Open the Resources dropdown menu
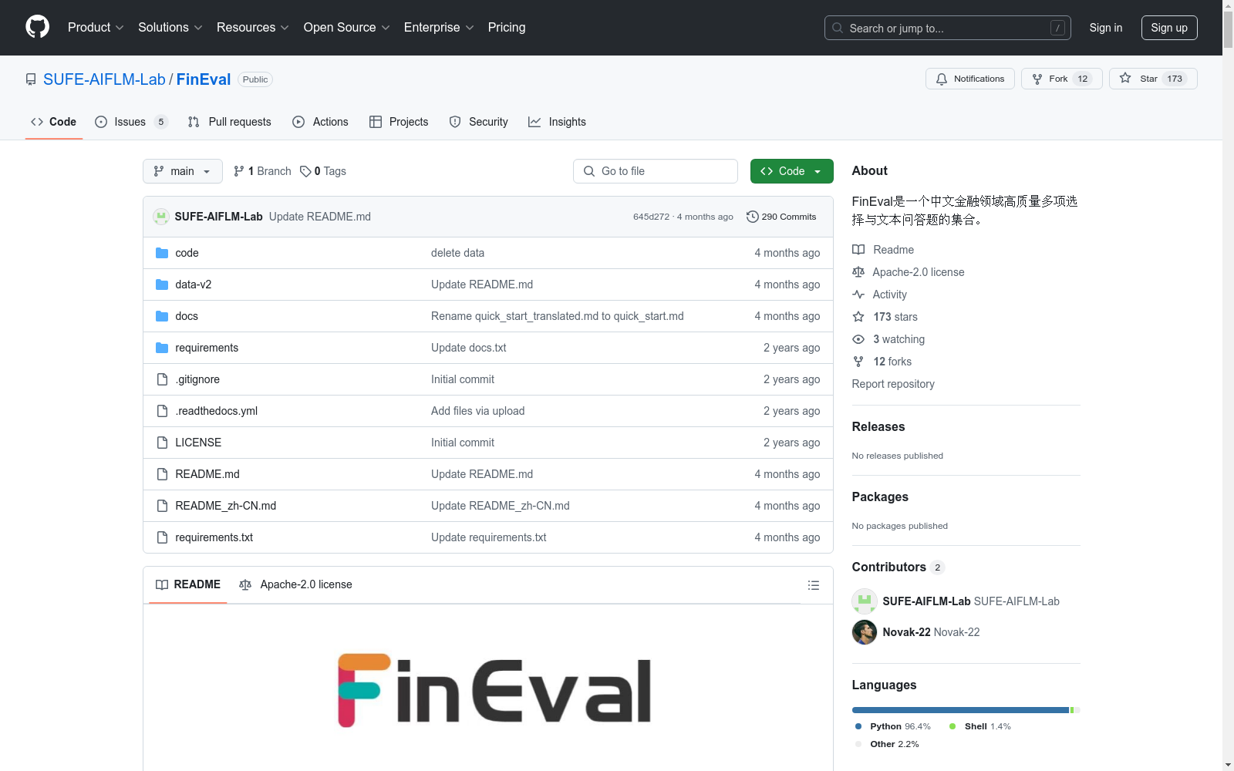The height and width of the screenshot is (771, 1234). pyautogui.click(x=253, y=28)
